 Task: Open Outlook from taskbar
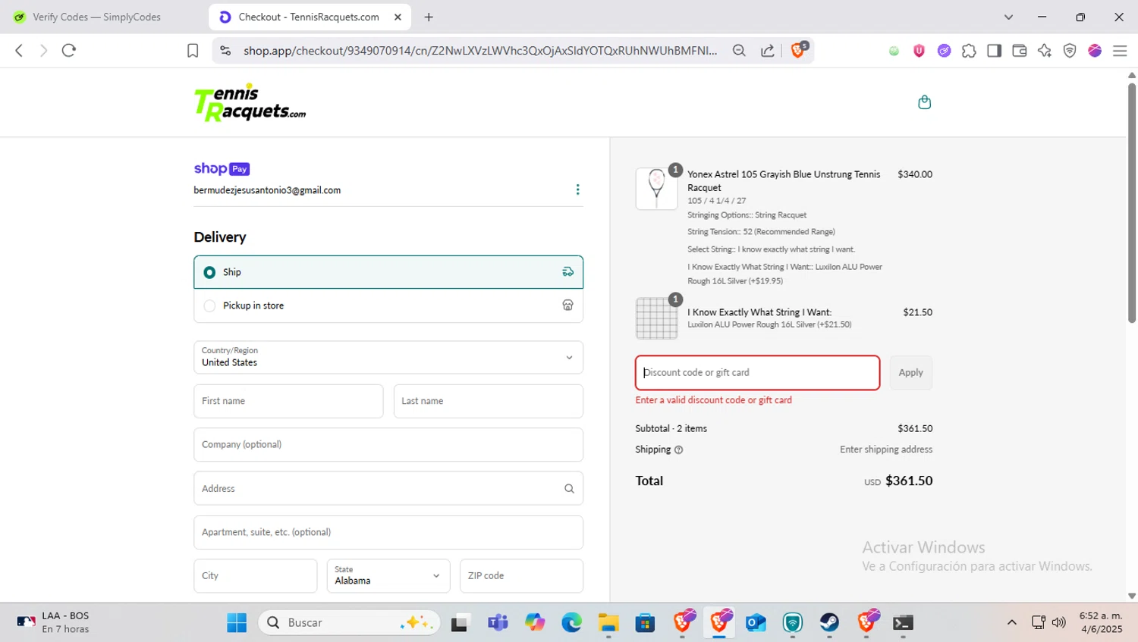pyautogui.click(x=756, y=622)
